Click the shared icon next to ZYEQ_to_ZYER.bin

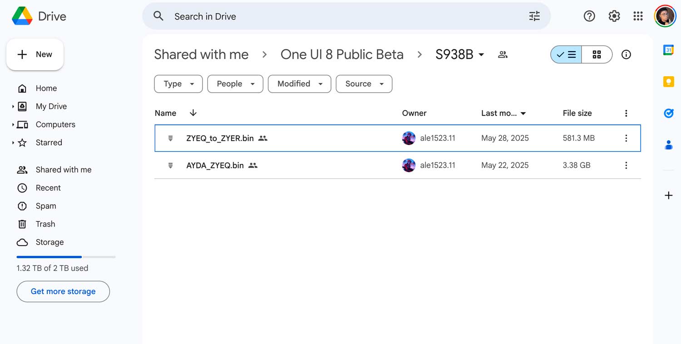tap(263, 138)
